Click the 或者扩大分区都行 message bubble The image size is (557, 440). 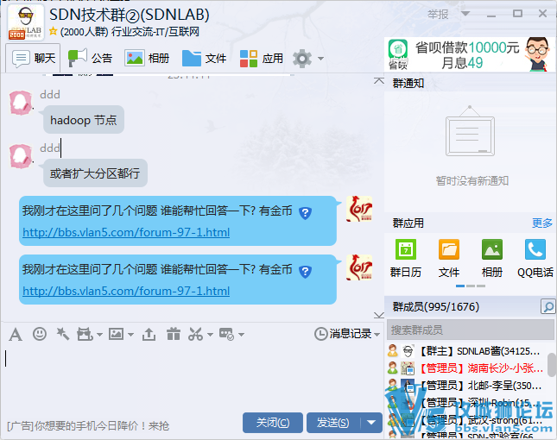click(x=95, y=173)
